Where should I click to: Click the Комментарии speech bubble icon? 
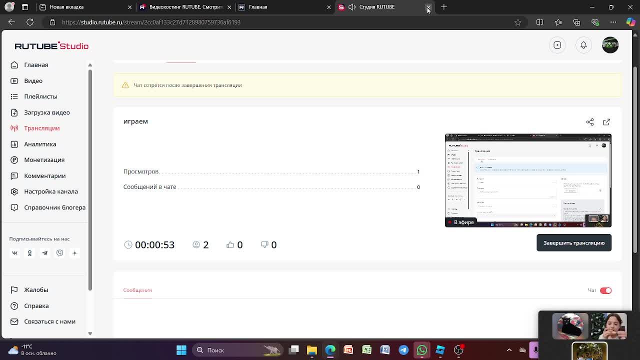click(14, 175)
